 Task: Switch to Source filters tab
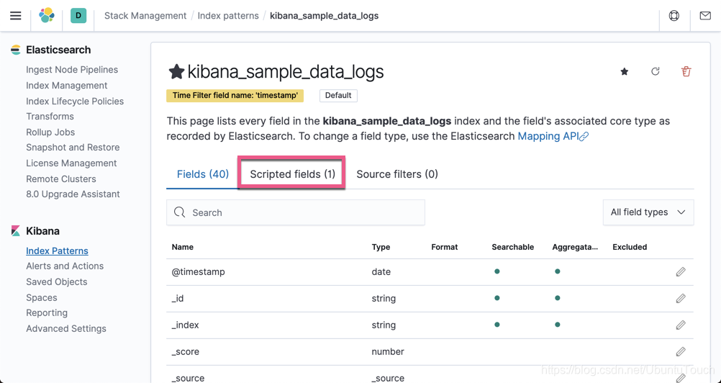click(397, 174)
